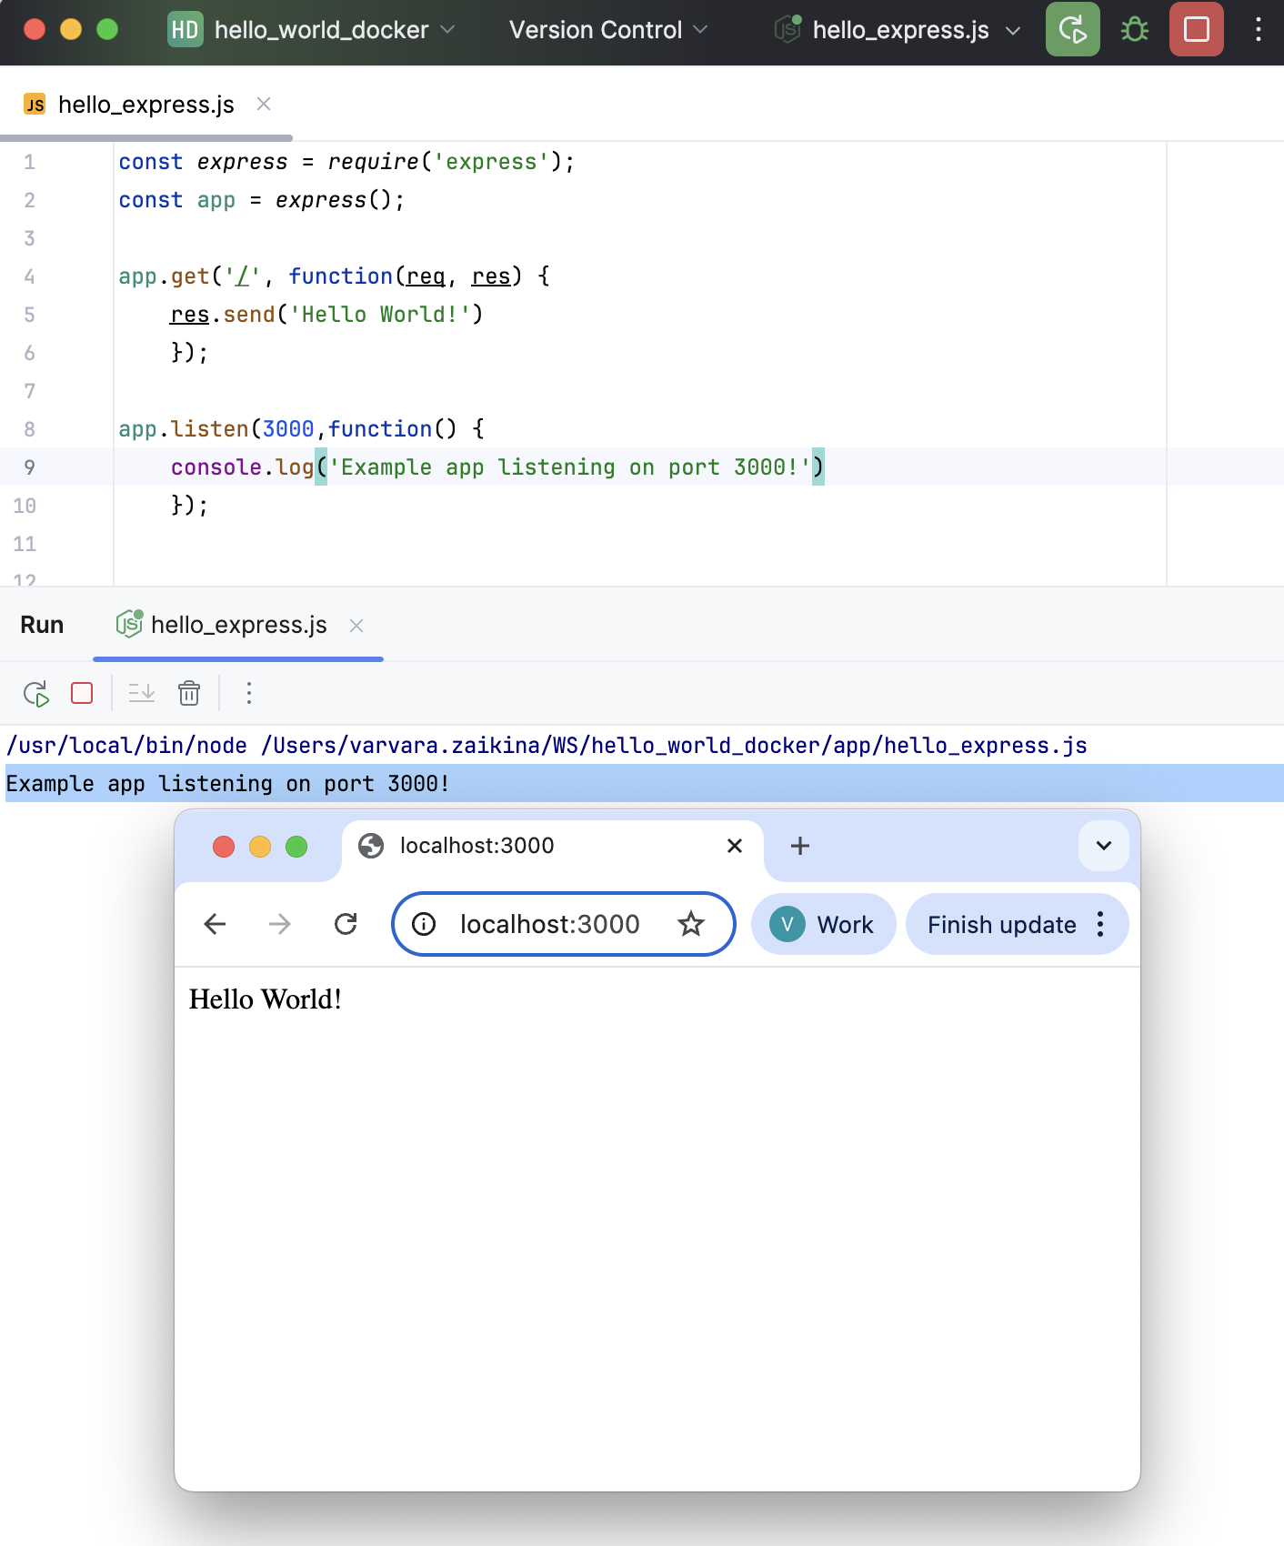The image size is (1284, 1546).
Task: View site information for localhost:3000
Action: coord(424,925)
